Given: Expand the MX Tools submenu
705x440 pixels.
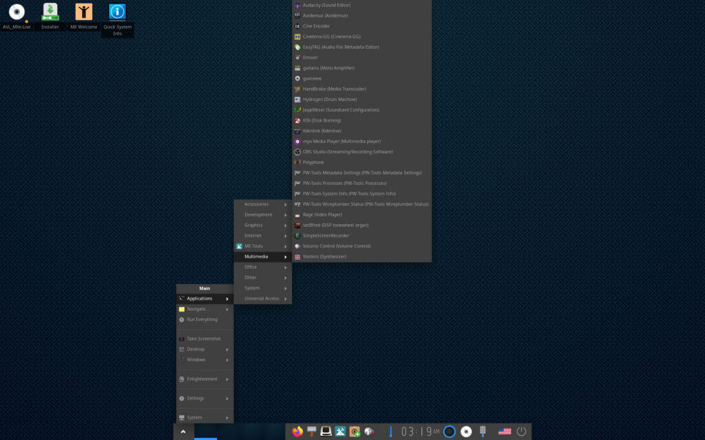Looking at the screenshot, I should tap(253, 246).
